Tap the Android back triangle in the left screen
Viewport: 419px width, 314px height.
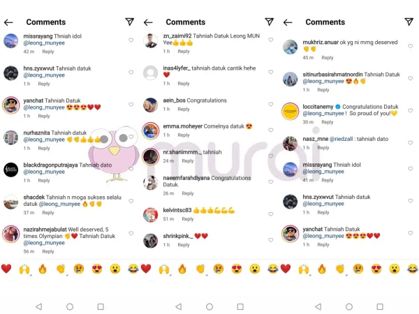[38, 306]
